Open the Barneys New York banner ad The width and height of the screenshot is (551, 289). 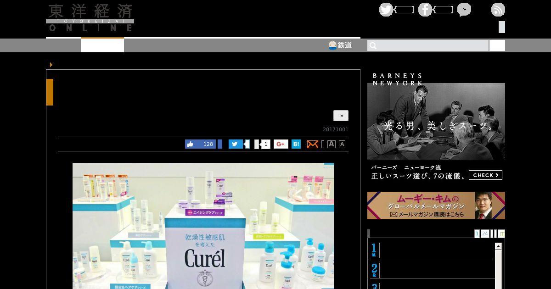(436, 126)
